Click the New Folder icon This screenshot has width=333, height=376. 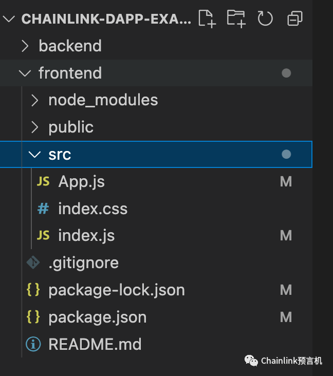point(235,18)
